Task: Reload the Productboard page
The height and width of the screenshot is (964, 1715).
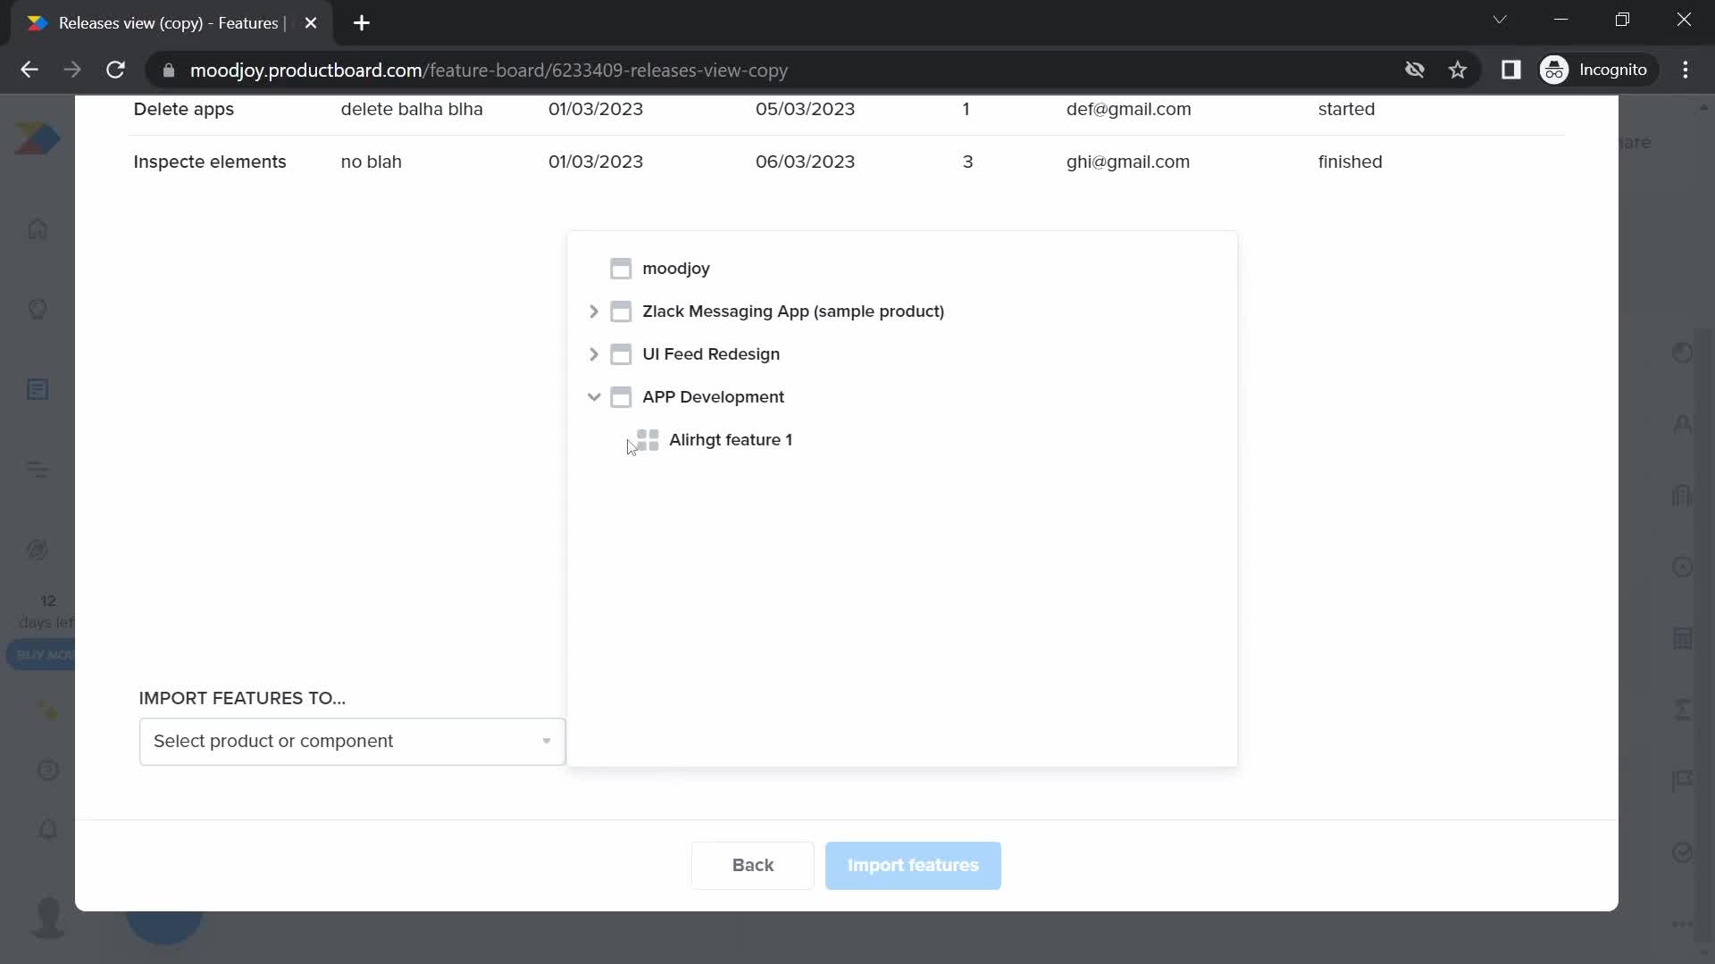Action: coord(115,70)
